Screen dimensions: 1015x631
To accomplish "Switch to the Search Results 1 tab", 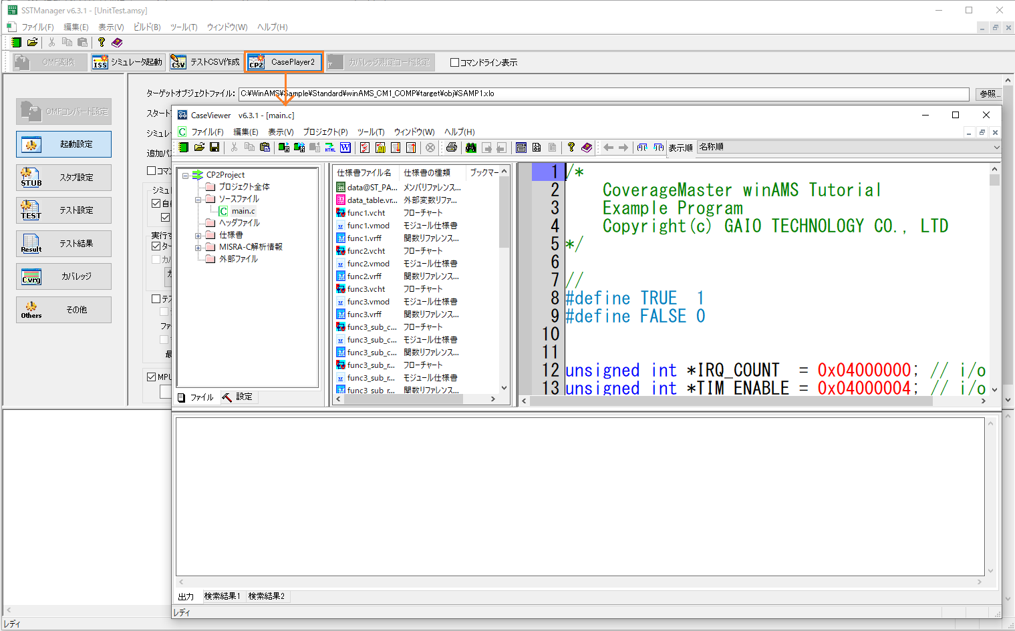I will (x=222, y=596).
